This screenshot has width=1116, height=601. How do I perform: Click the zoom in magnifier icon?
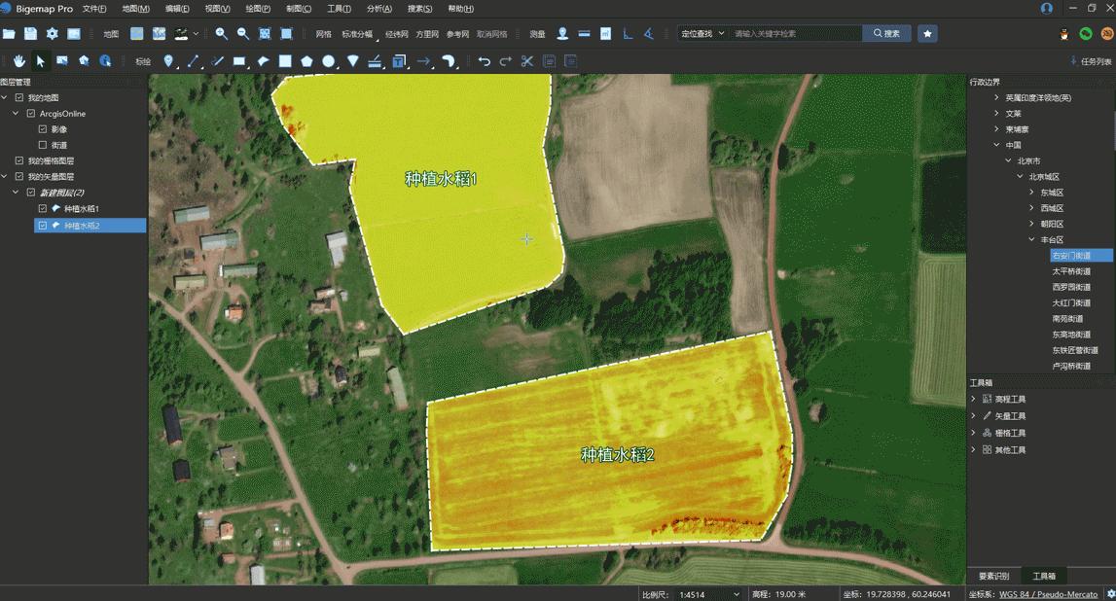(x=222, y=34)
